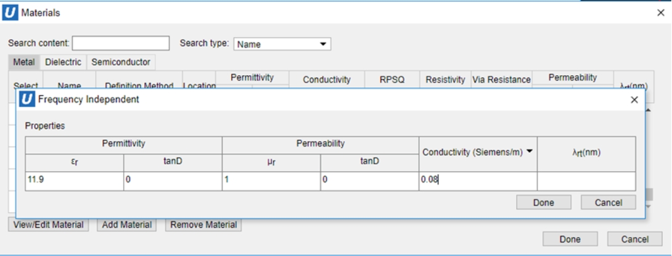Image resolution: width=672 pixels, height=256 pixels.
Task: Click the Materials window logo icon
Action: click(x=10, y=13)
